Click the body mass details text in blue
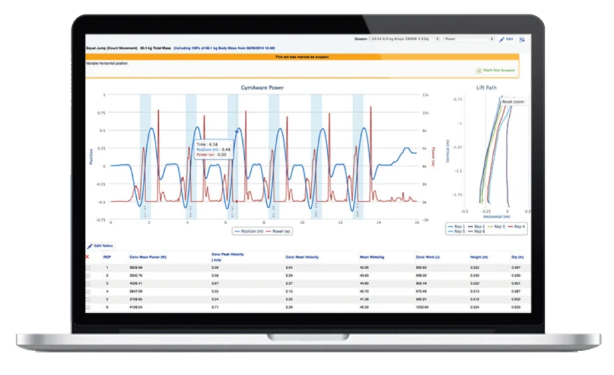Screen dimensions: 614x375 (224, 48)
